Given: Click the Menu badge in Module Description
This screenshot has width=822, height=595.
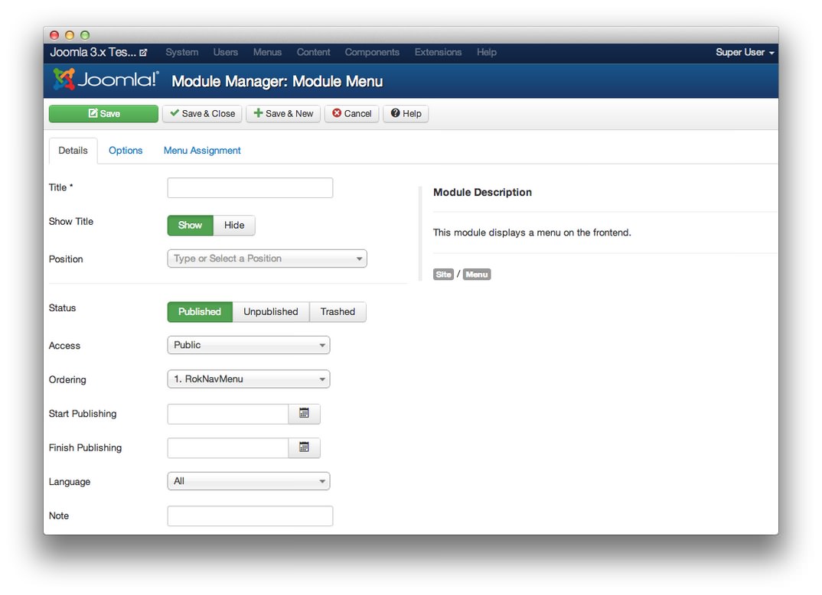Looking at the screenshot, I should [477, 274].
